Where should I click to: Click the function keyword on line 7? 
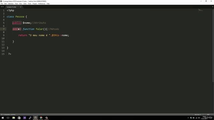point(28,29)
